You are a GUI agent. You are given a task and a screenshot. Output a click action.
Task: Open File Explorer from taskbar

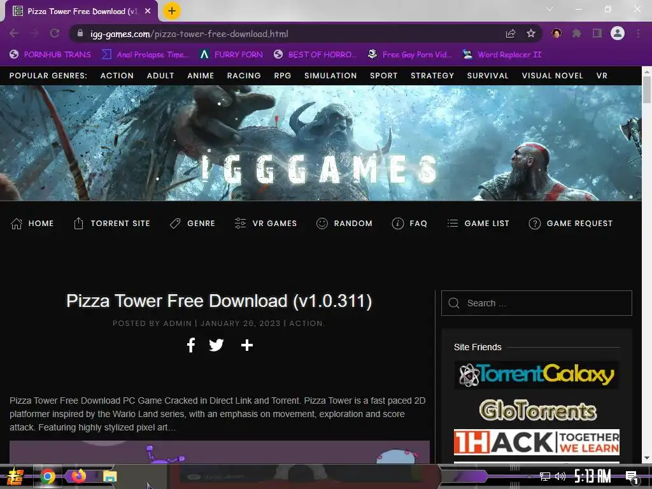110,476
